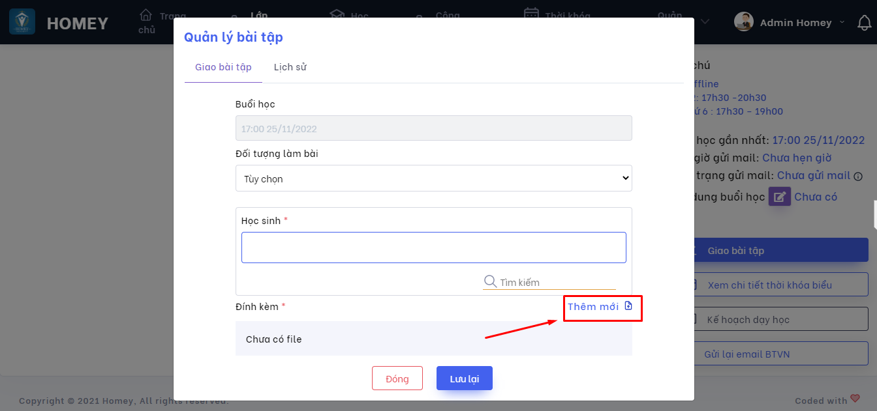The width and height of the screenshot is (877, 411).
Task: Select the Giao bài tập tab
Action: pos(223,67)
